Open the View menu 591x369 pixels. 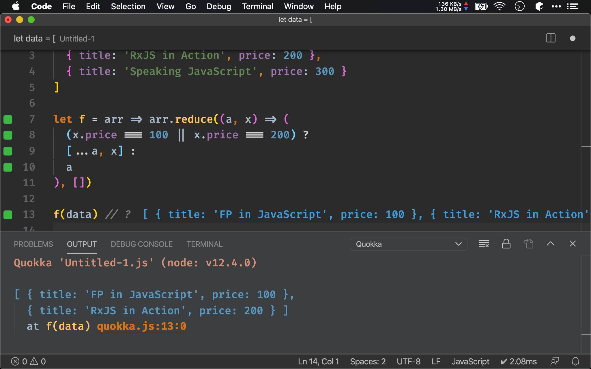click(x=165, y=6)
